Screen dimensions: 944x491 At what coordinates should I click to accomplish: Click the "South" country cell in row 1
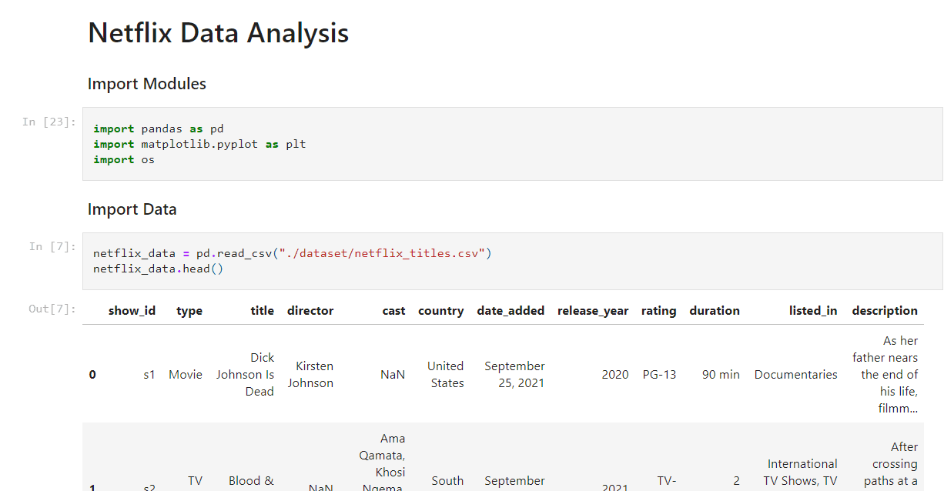coord(447,480)
